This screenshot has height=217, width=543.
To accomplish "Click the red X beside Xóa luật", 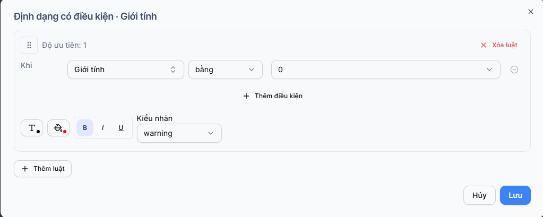I will tap(484, 45).
